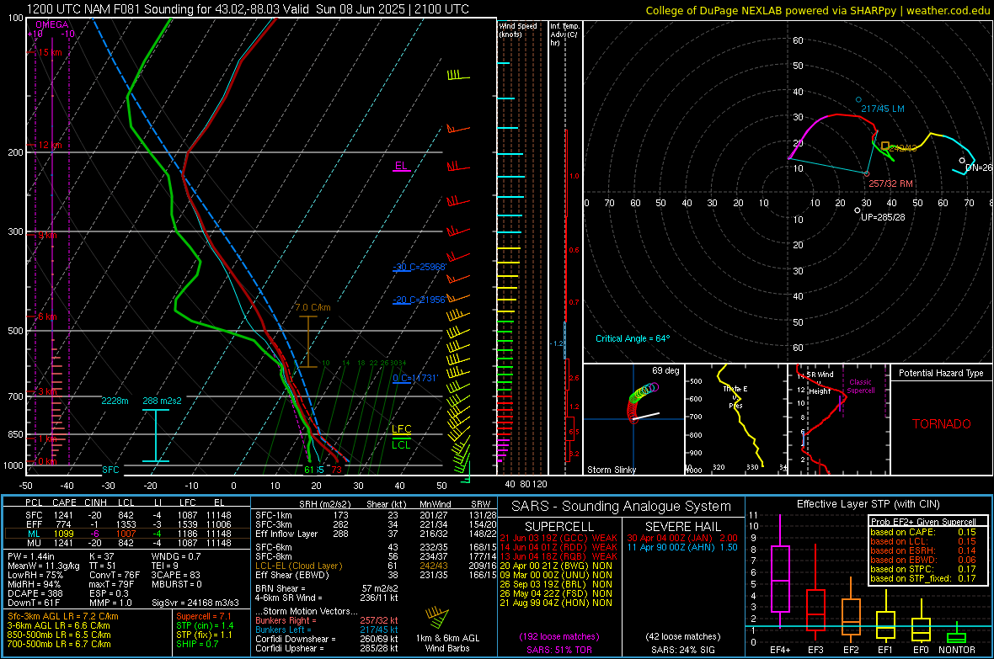Screen dimensions: 994x659
Task: Click the SigSvr = 24168 m3/s3 value
Action: [195, 603]
